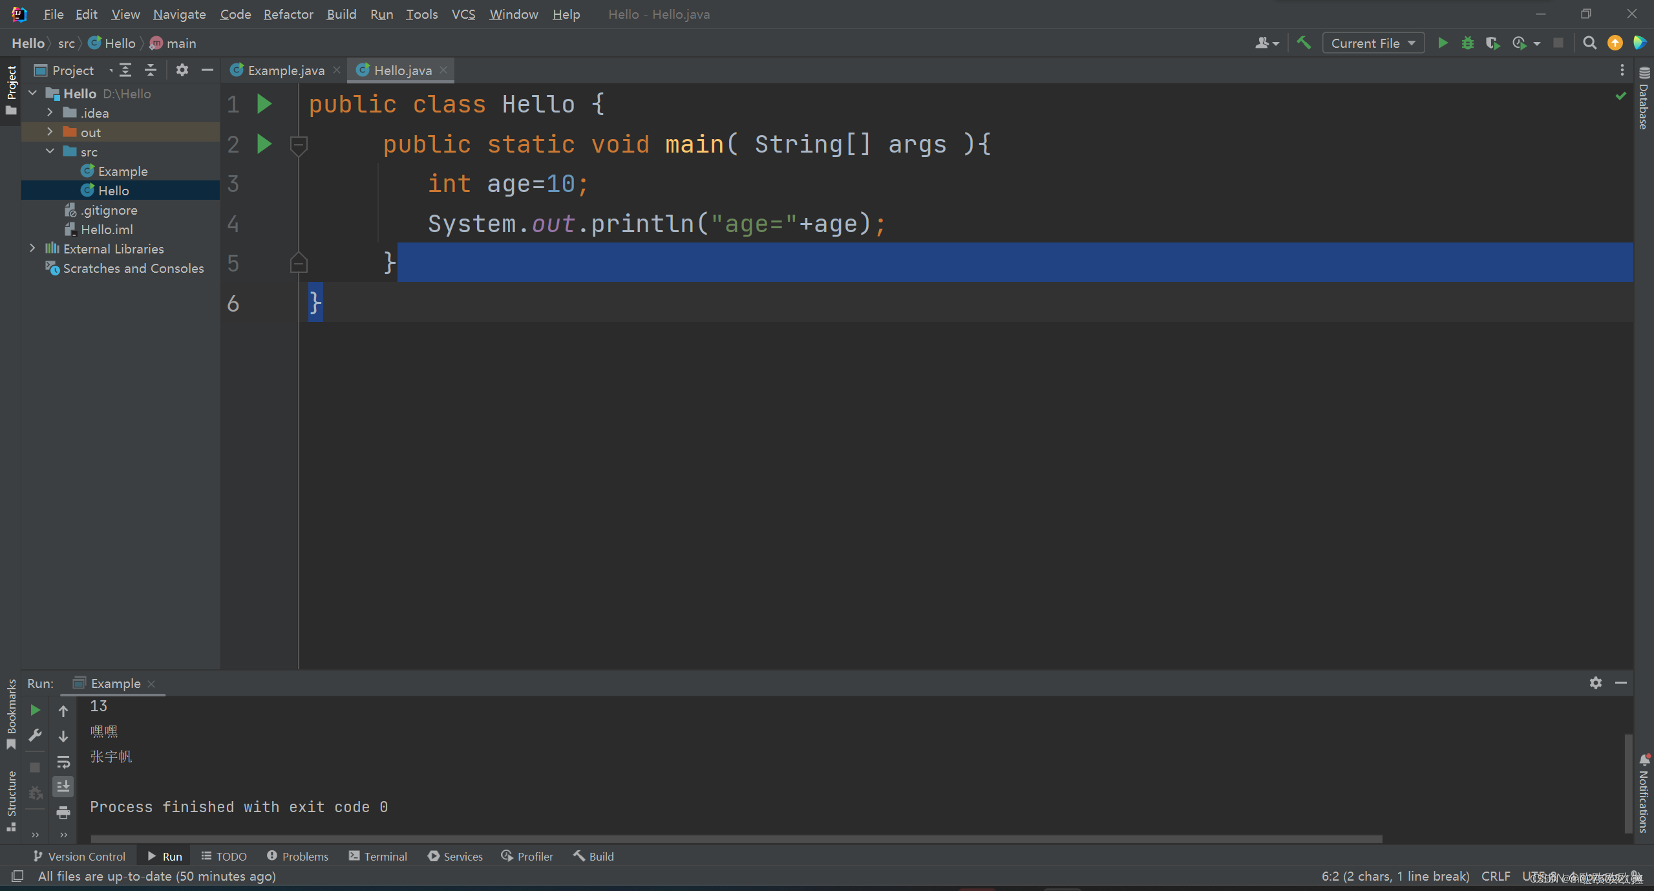Toggle soft-wrap in the Run console
Viewport: 1654px width, 891px height.
click(x=63, y=762)
